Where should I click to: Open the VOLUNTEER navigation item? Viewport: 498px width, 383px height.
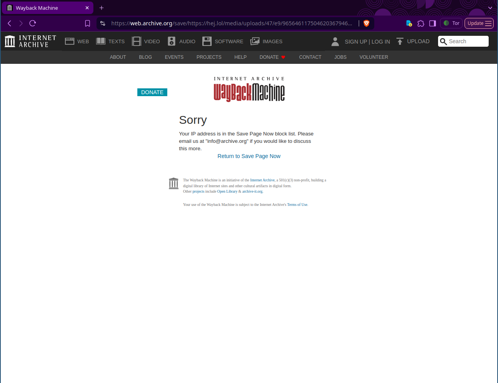click(373, 57)
